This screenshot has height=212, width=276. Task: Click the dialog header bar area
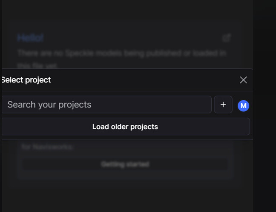(x=127, y=80)
